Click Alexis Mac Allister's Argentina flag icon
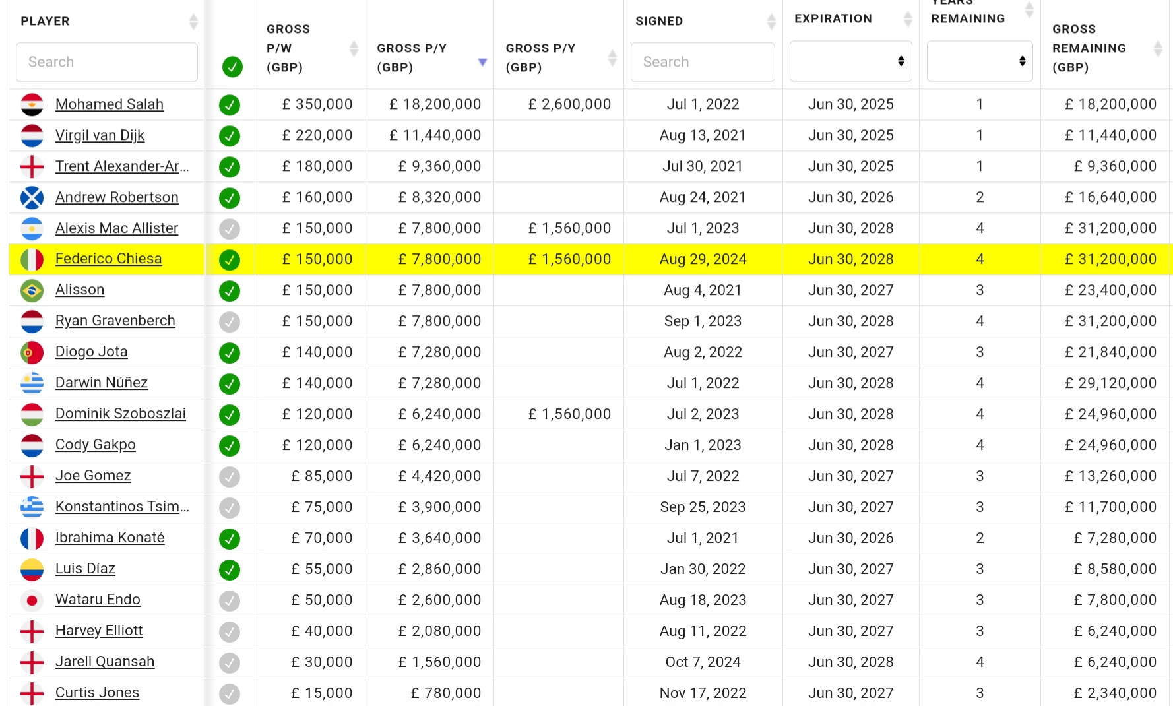Screen dimensions: 1173x706 tap(32, 228)
